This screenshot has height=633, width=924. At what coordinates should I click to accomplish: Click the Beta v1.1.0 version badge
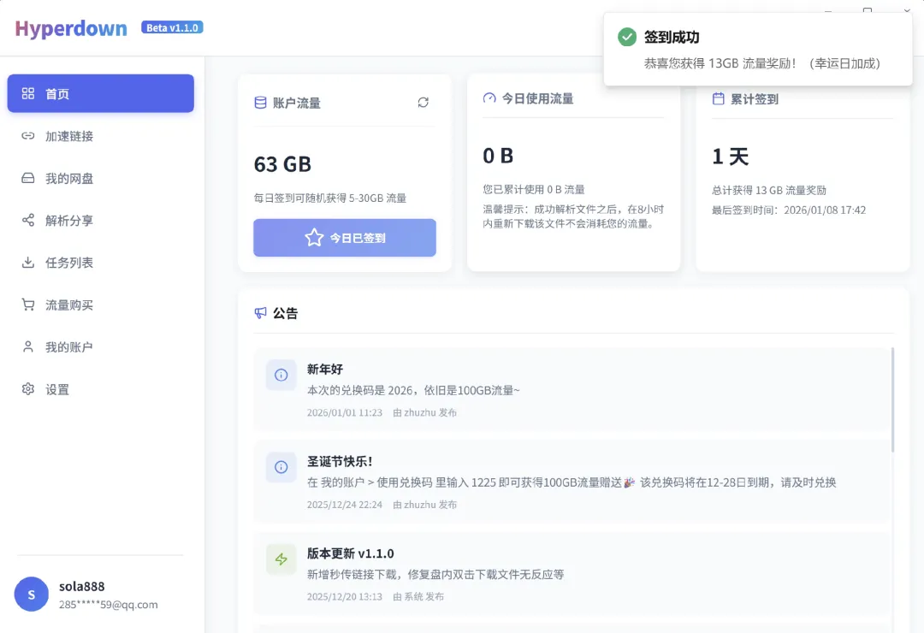(172, 27)
